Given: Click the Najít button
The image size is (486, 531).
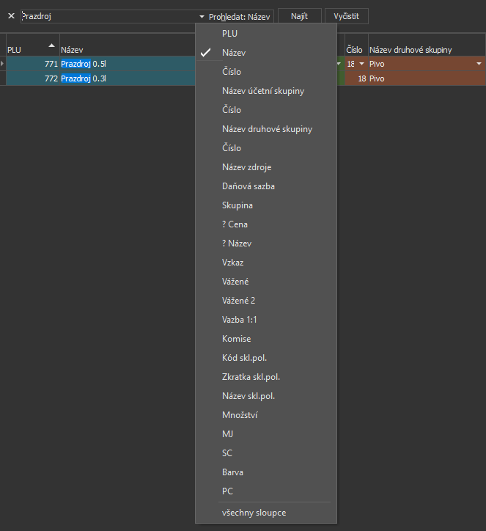Looking at the screenshot, I should 299,16.
